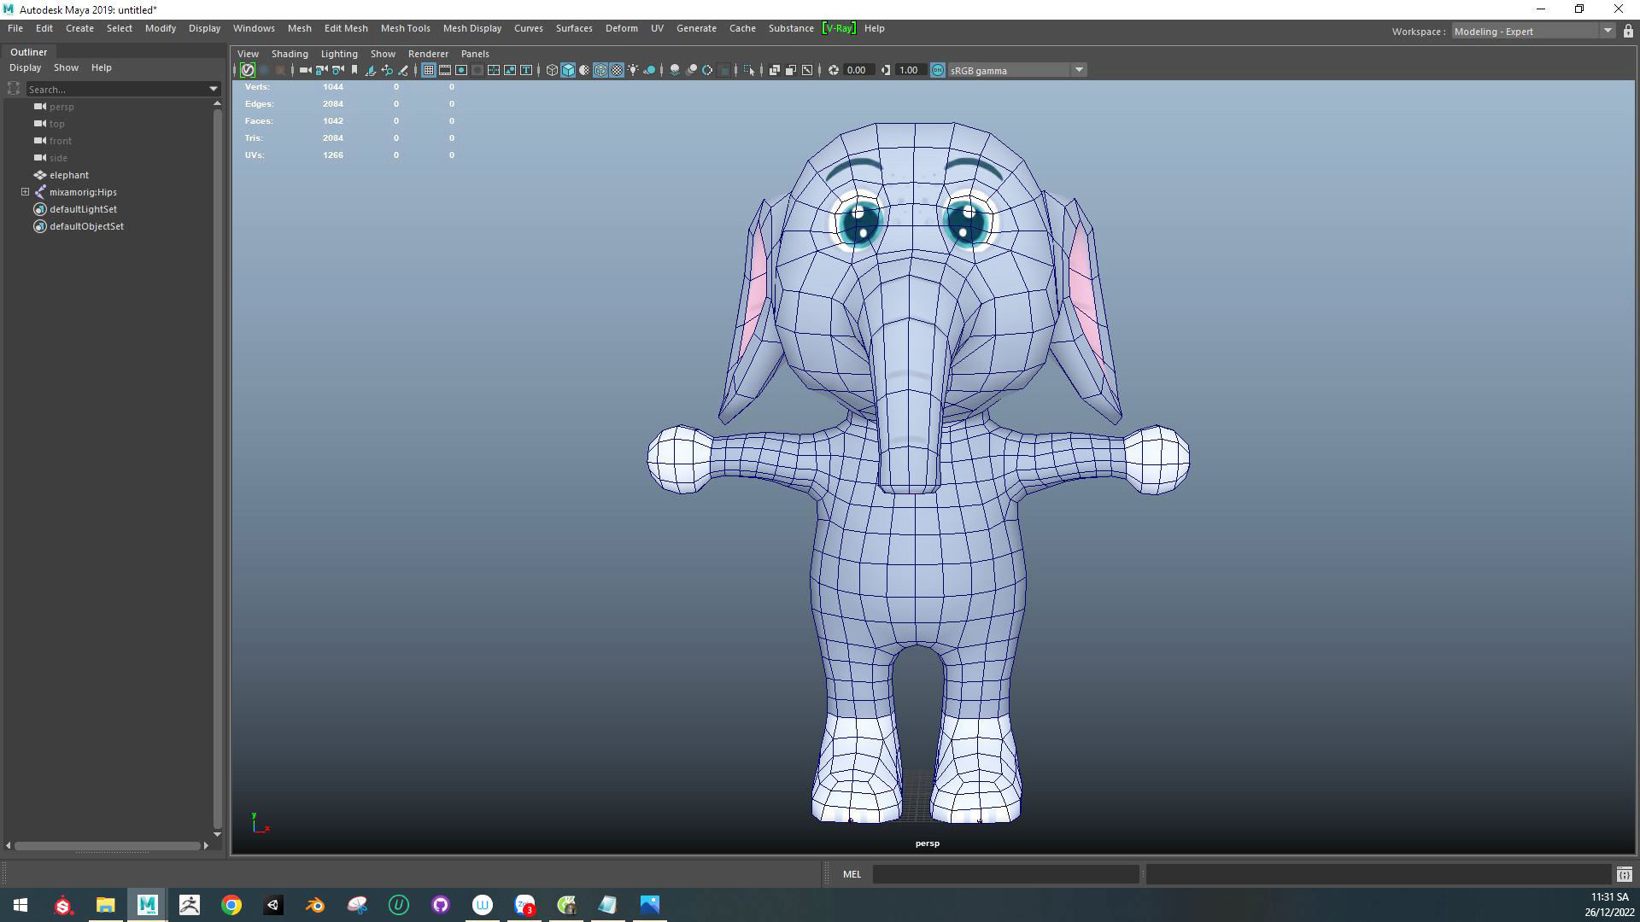The height and width of the screenshot is (922, 1640).
Task: Toggle the viewport Grid display
Action: point(429,70)
